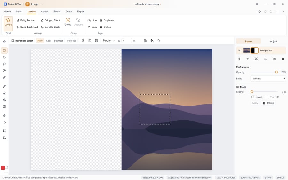Viewport: 288px width, 180px height.
Task: Click the Modify By pixel input field
Action: pos(126,41)
